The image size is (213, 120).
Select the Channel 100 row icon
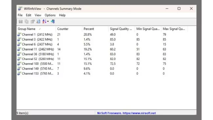(x=19, y=64)
